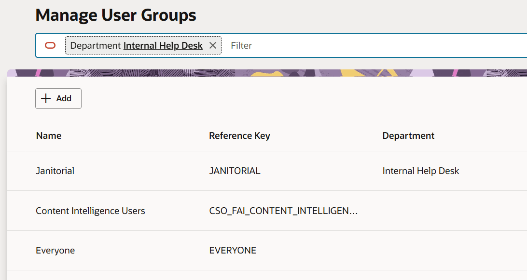
Task: Open the Everyone user group
Action: (55, 250)
